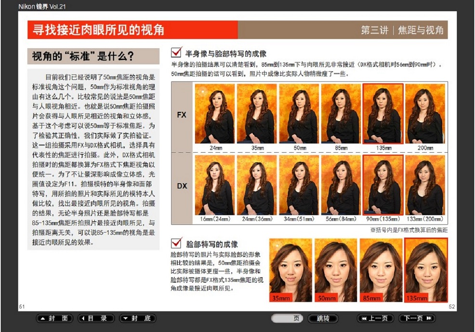Select the highlighted FX 135mm portrait thumbnail

tap(383, 114)
